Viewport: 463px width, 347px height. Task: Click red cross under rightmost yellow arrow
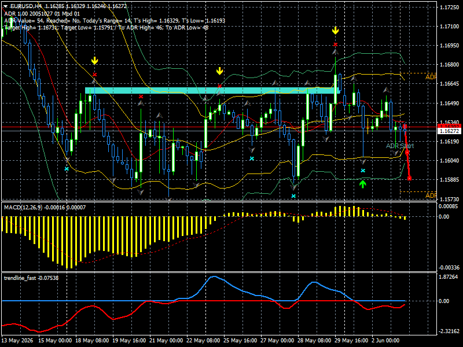click(335, 45)
